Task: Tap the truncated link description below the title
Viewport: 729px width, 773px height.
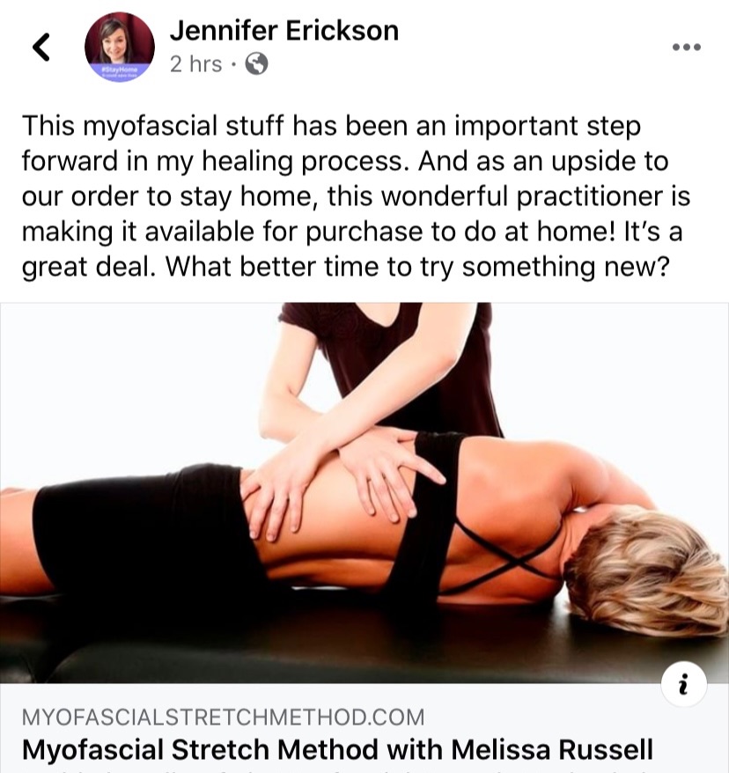Action: 337,770
